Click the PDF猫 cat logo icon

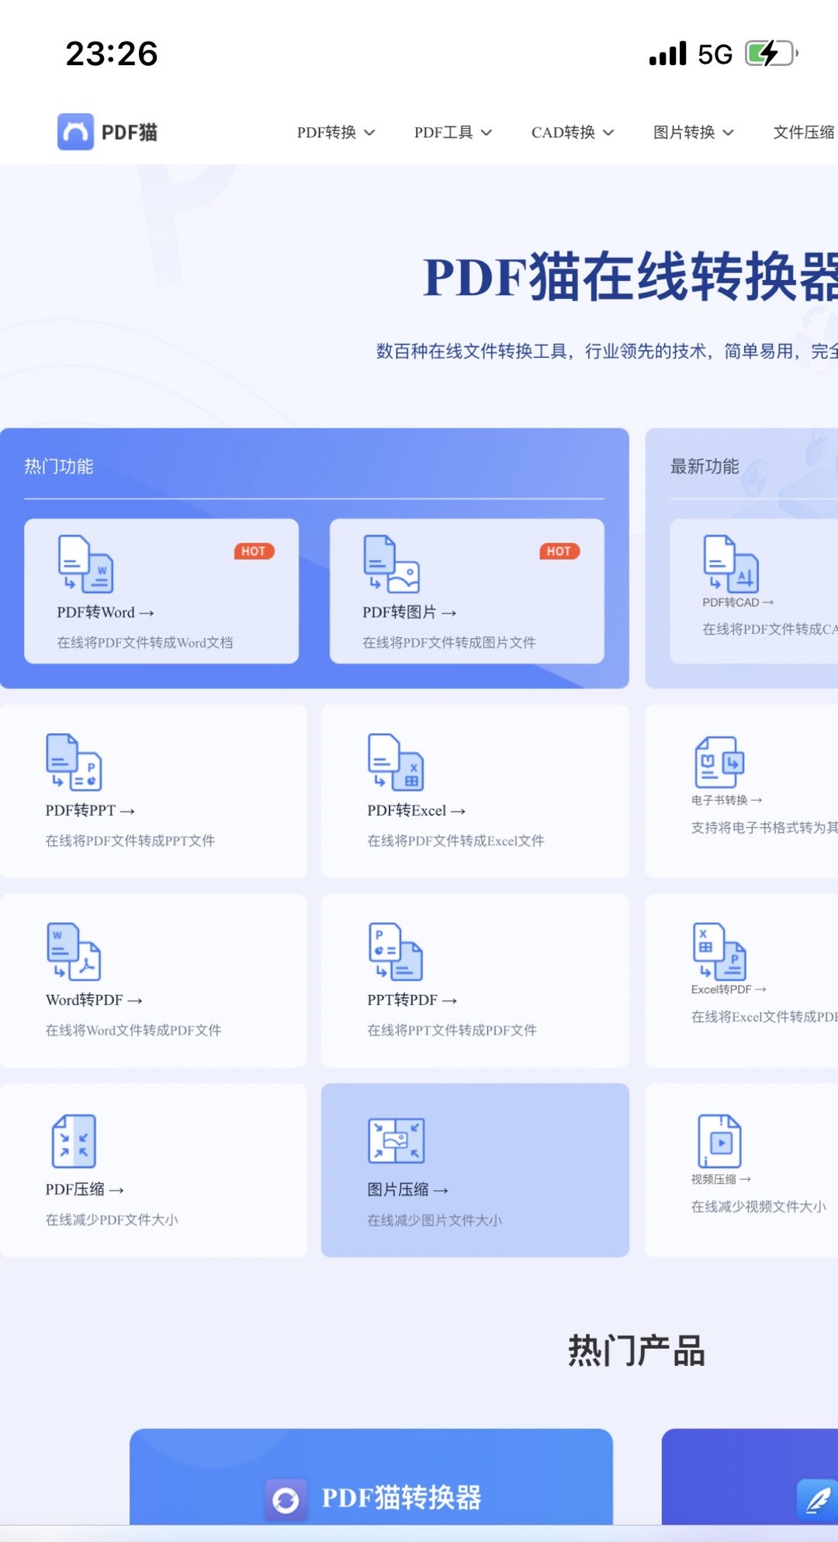tap(75, 132)
